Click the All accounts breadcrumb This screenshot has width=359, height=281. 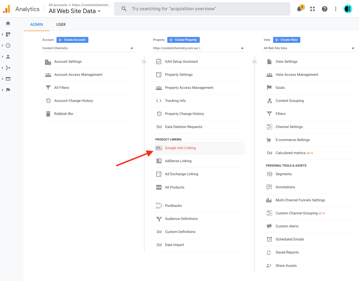click(x=58, y=5)
